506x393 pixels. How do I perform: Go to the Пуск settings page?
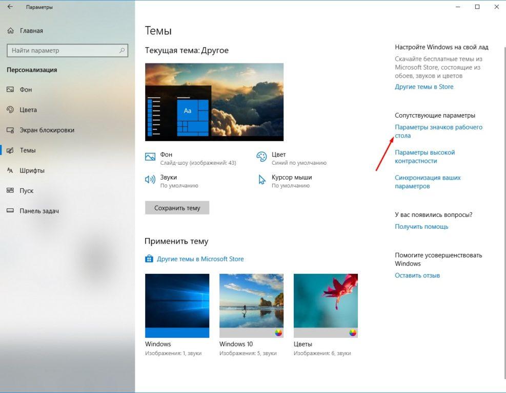pyautogui.click(x=27, y=191)
